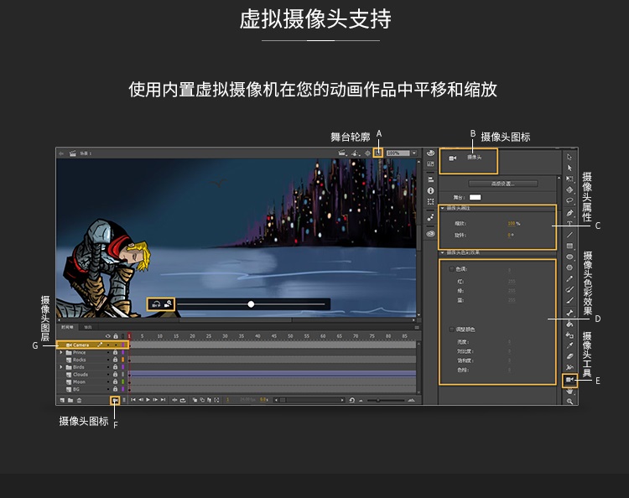This screenshot has height=498, width=629.
Task: Expand the Prince layer folder
Action: (61, 352)
